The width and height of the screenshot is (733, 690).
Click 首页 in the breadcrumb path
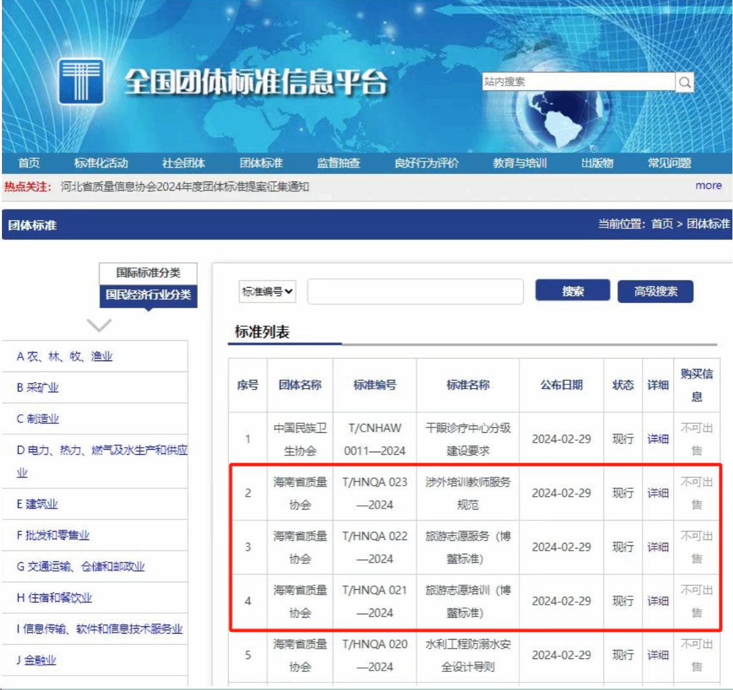661,224
